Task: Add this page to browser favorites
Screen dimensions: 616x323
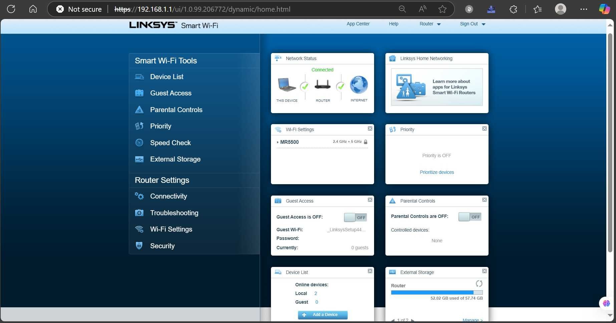Action: pos(442,9)
